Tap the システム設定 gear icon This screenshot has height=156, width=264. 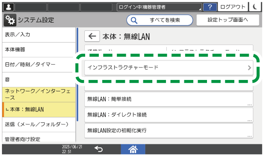coord(10,20)
